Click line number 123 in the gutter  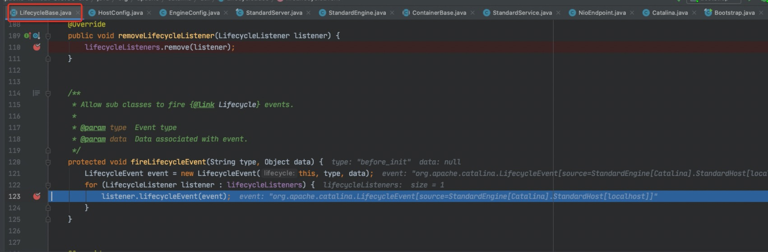[14, 196]
